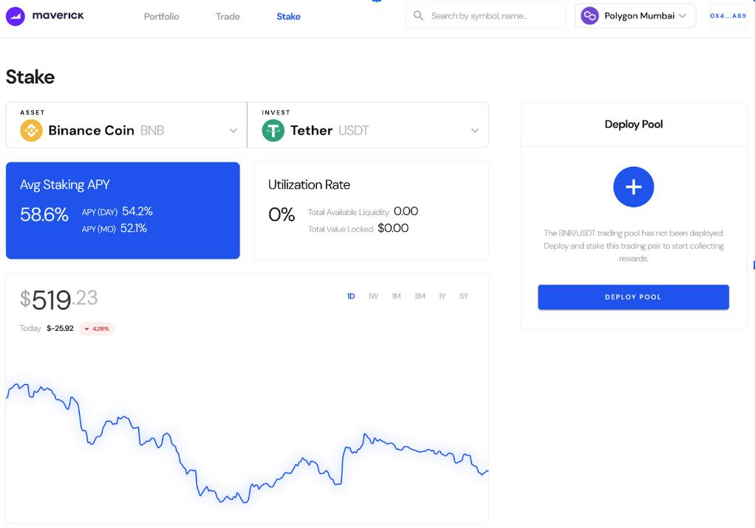Choose the 3M chart timeframe

click(x=420, y=296)
